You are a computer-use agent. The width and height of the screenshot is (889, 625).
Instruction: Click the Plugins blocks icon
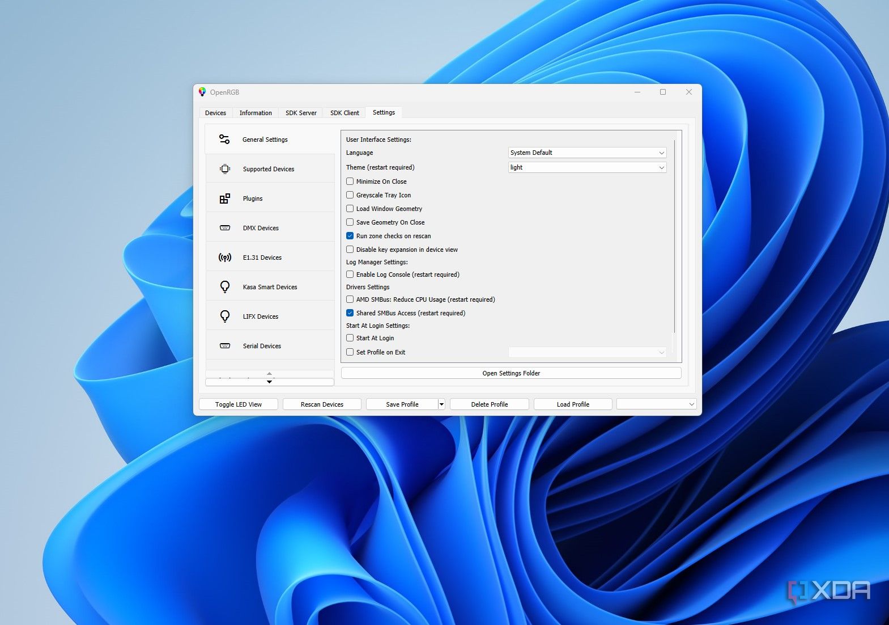[x=225, y=199]
